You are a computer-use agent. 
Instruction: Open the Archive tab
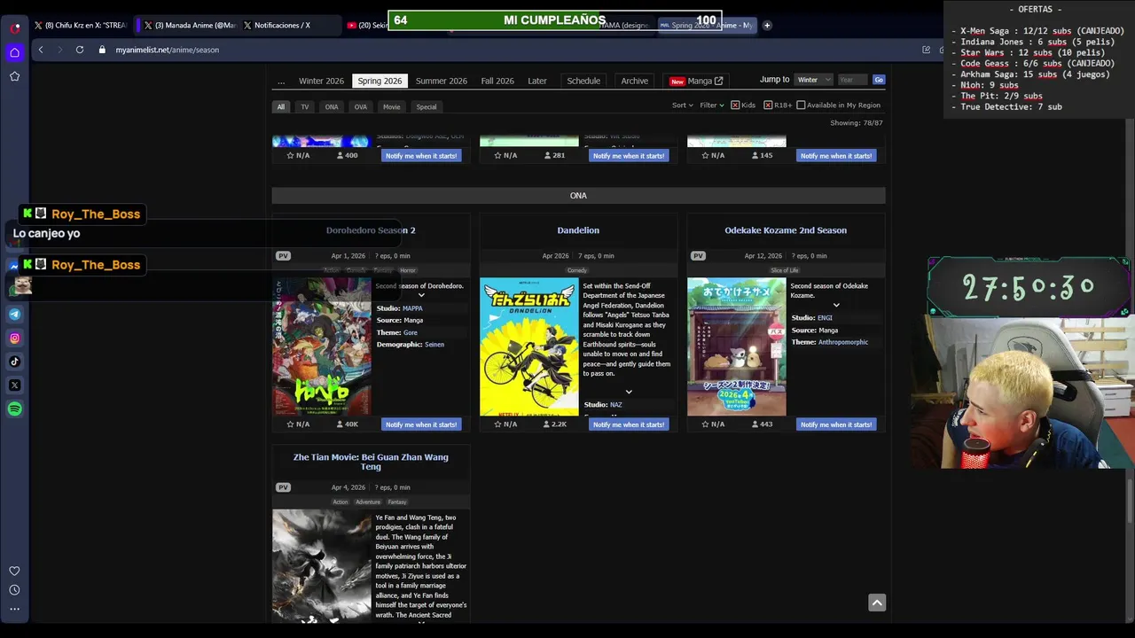[635, 81]
